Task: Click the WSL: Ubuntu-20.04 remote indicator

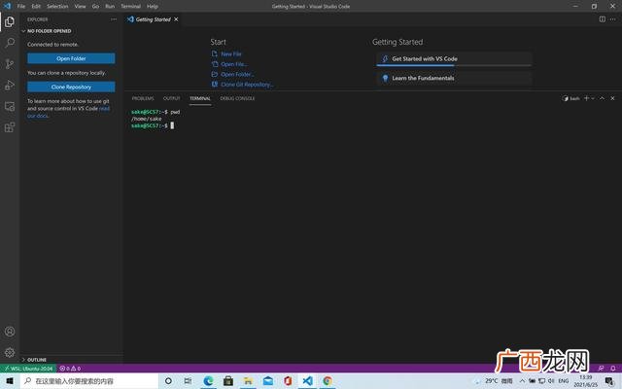Action: pos(28,369)
